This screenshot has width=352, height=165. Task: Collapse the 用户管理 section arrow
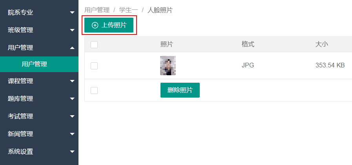click(72, 48)
